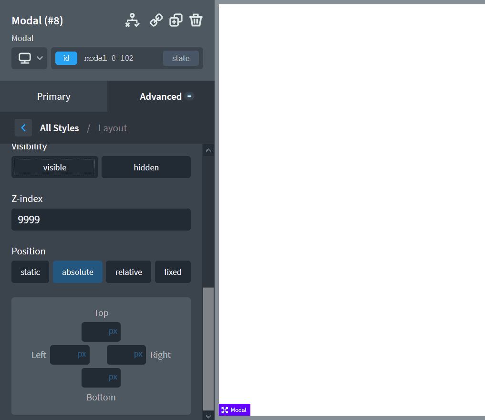Viewport: 485px width, 420px height.
Task: Click the Modal (#8) title
Action: [37, 21]
